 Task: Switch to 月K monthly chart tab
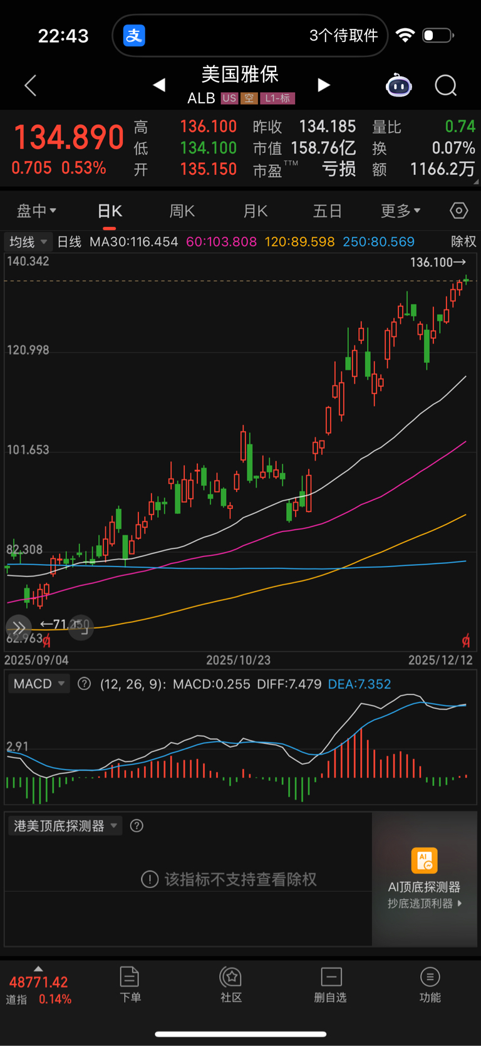[256, 211]
